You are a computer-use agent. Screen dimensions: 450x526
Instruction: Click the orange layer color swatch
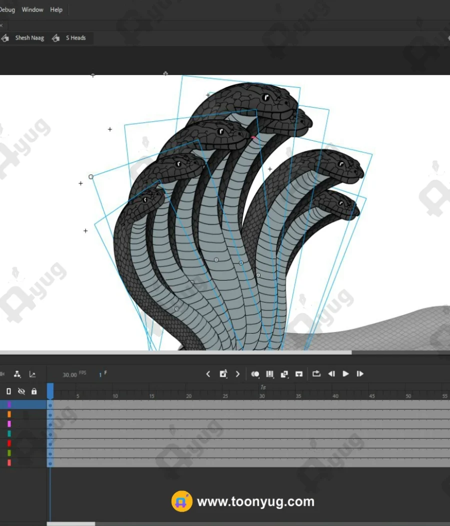[x=9, y=414]
